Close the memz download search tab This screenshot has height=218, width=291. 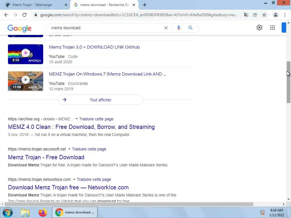click(x=134, y=5)
